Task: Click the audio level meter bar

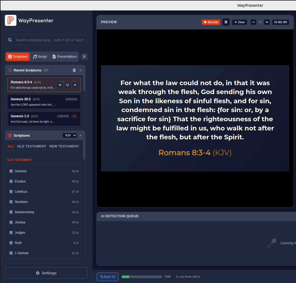Action: pyautogui.click(x=142, y=277)
